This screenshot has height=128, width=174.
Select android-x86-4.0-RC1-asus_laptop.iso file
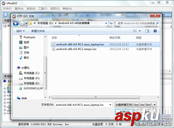tap(105, 44)
